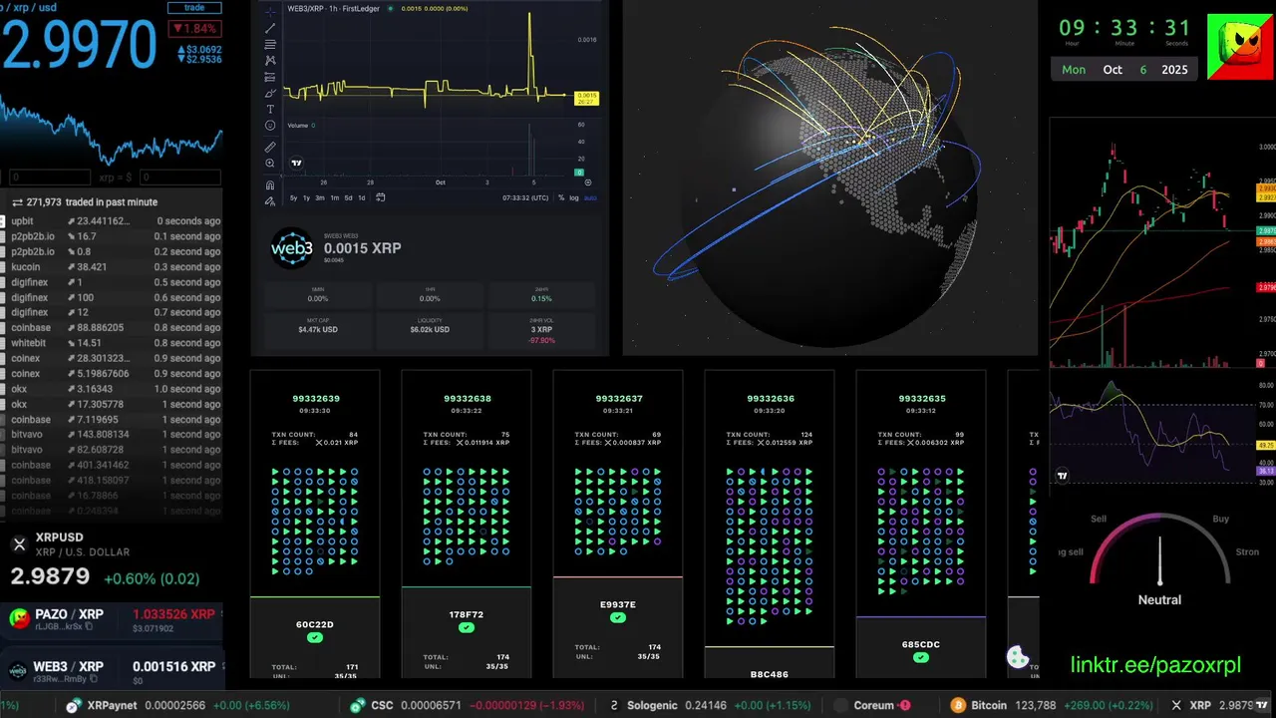Screen dimensions: 1276x718
Task: Open the Fibonacci/horizontal lines tool
Action: [x=270, y=45]
